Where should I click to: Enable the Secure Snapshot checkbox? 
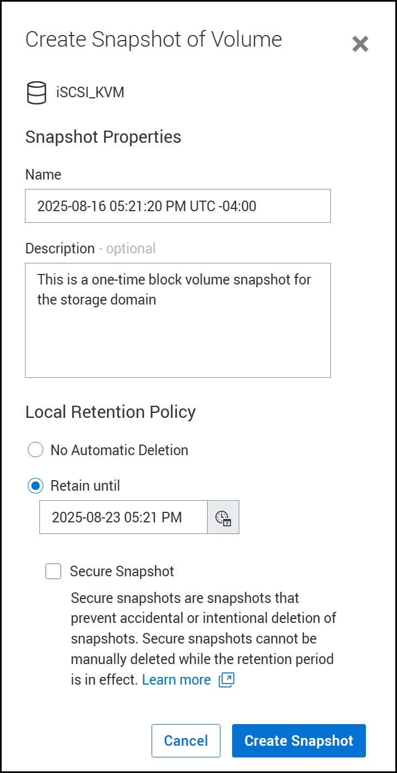pos(53,571)
